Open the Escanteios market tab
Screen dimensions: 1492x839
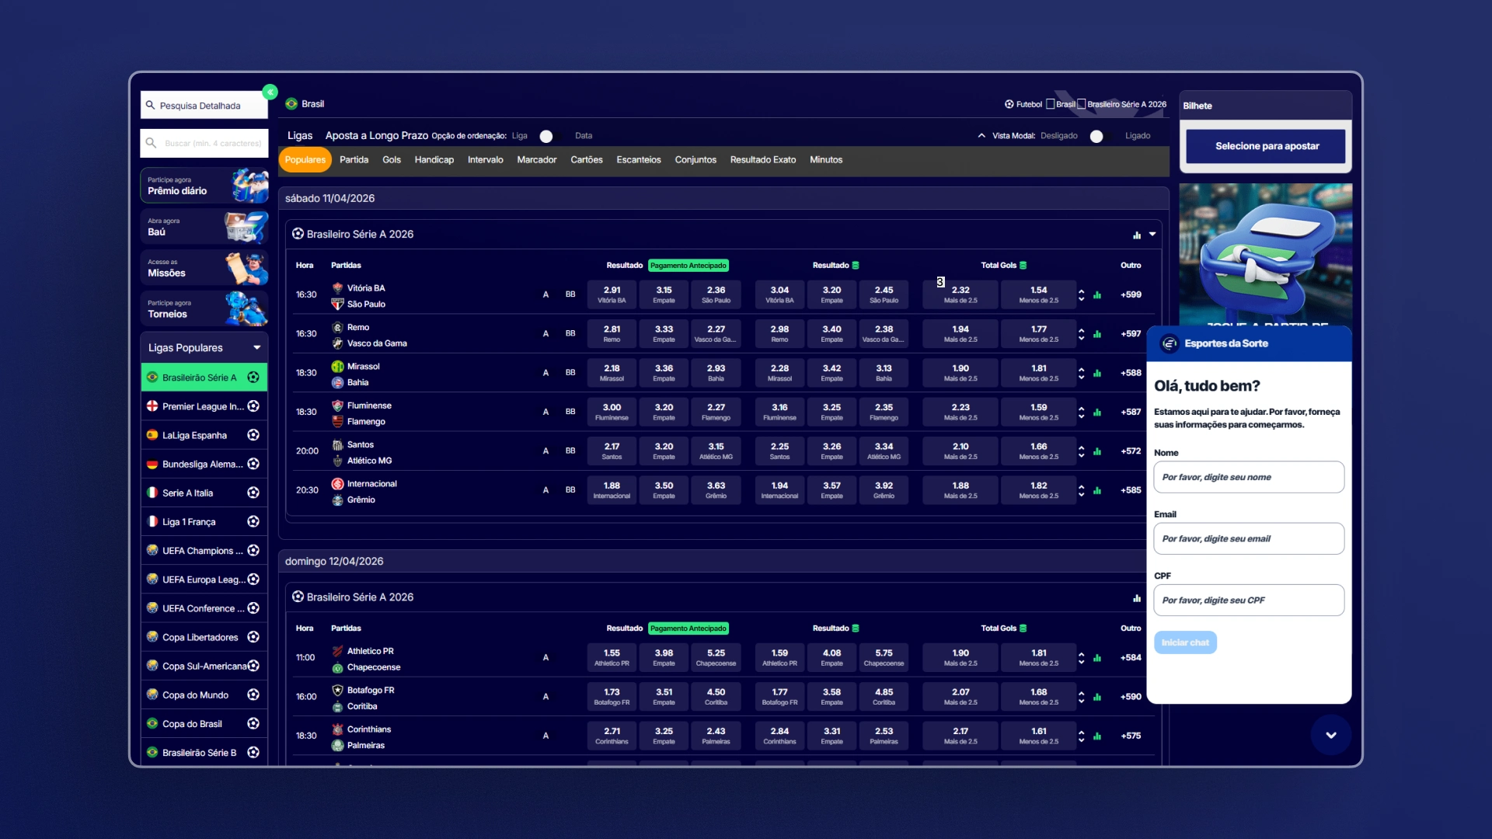pyautogui.click(x=639, y=160)
